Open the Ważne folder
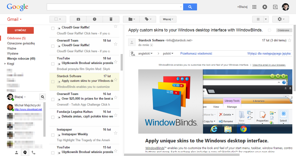This screenshot has width=296, height=156. (12, 48)
